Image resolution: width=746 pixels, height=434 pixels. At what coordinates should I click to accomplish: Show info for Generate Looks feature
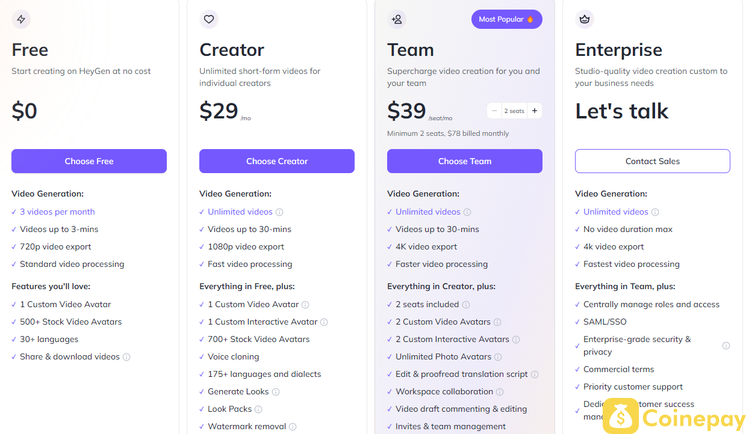point(276,392)
